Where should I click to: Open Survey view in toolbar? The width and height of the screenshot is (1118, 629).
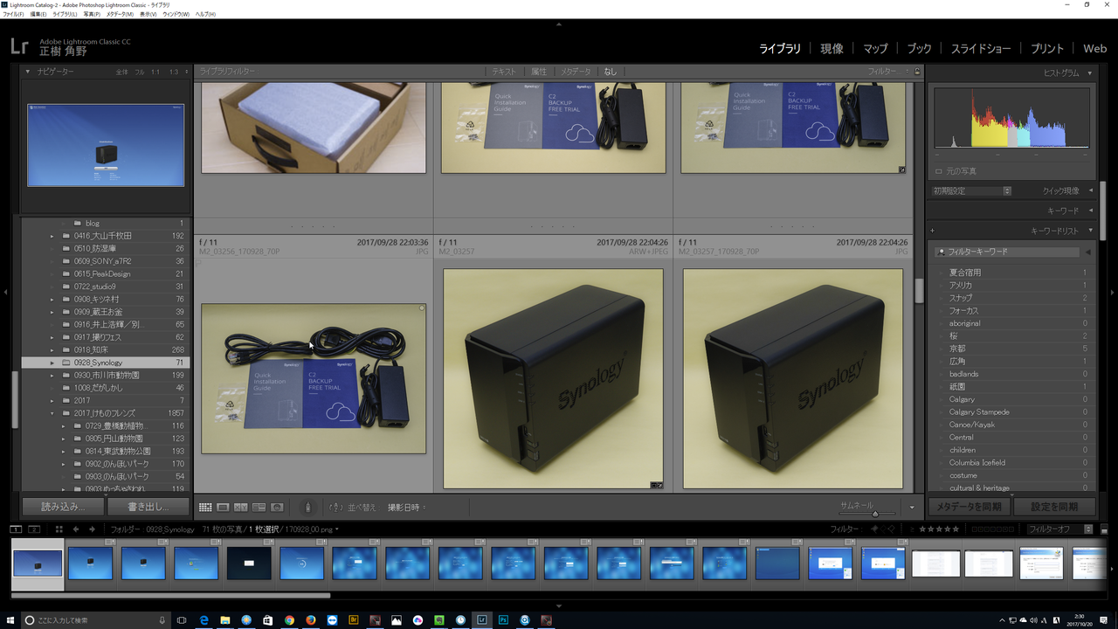pyautogui.click(x=259, y=507)
